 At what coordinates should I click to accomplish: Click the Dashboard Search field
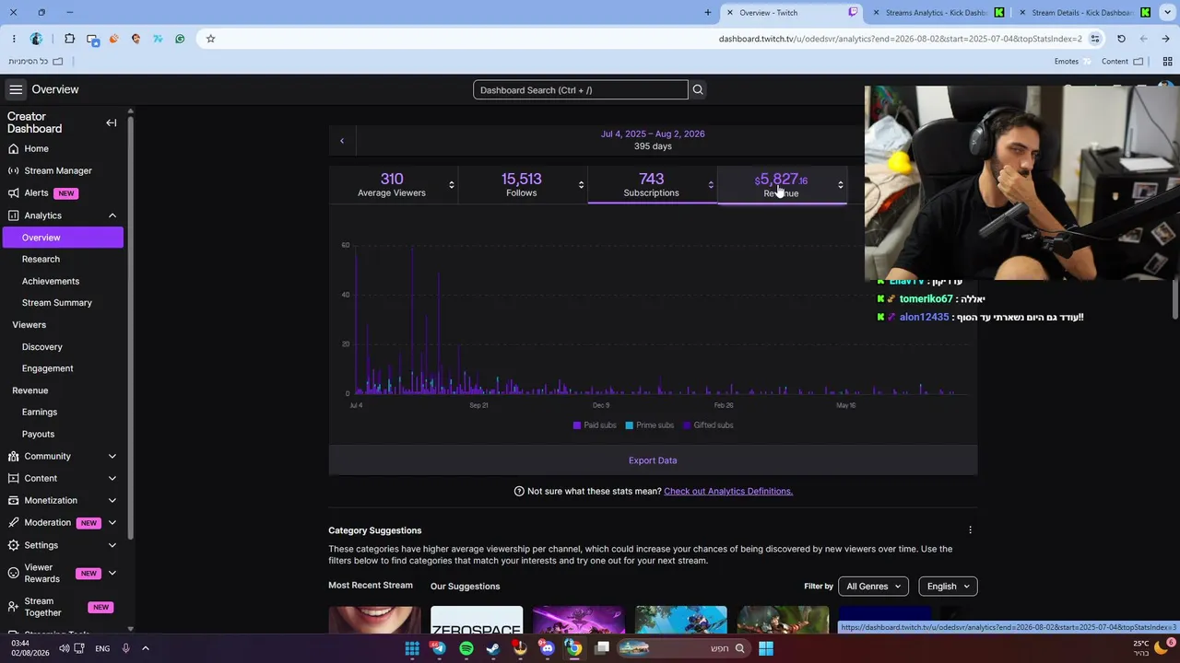click(x=580, y=89)
